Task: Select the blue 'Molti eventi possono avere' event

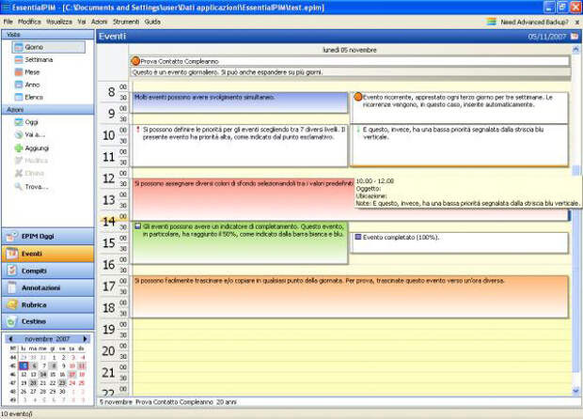Action: 240,102
